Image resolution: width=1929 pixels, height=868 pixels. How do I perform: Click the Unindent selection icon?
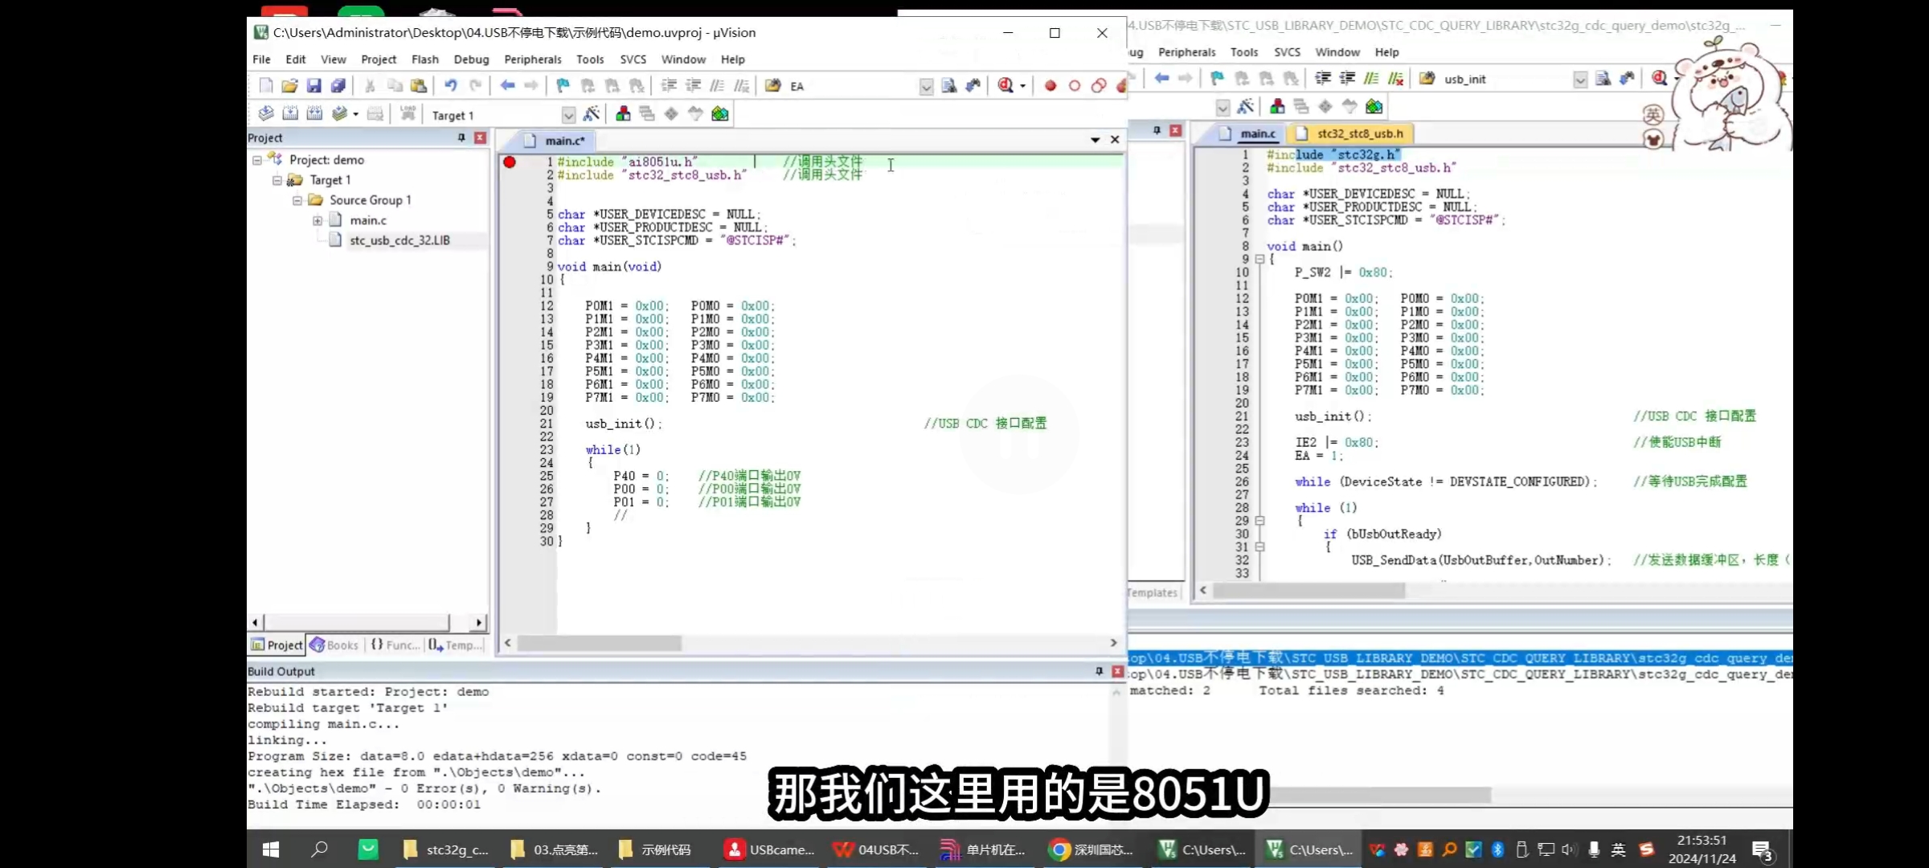[x=693, y=85]
